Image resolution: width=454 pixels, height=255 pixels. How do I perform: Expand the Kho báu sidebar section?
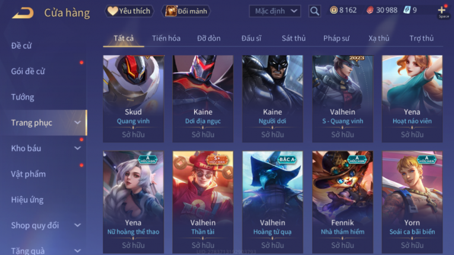click(x=77, y=148)
